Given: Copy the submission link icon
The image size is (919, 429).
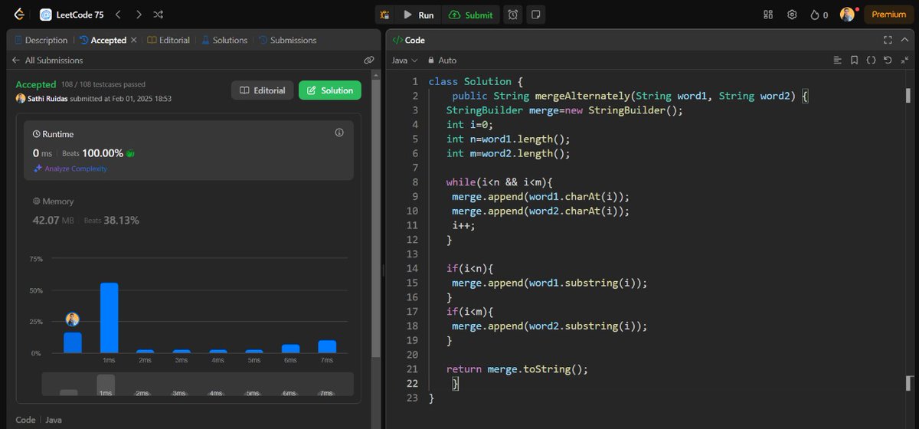Looking at the screenshot, I should (x=368, y=60).
